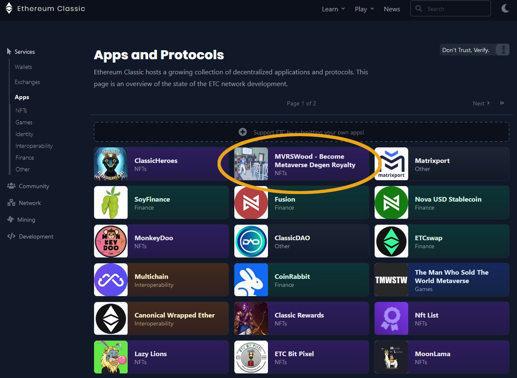This screenshot has height=378, width=517.
Task: Open Mining section
Action: coord(27,220)
